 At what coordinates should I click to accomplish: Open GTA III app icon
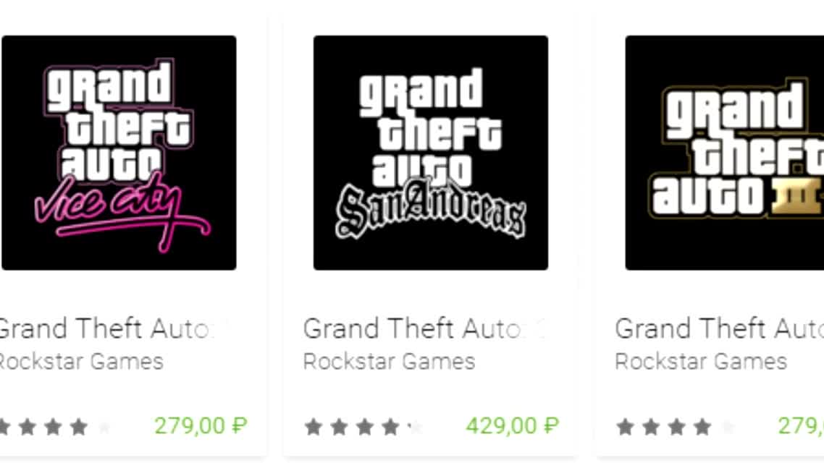725,153
